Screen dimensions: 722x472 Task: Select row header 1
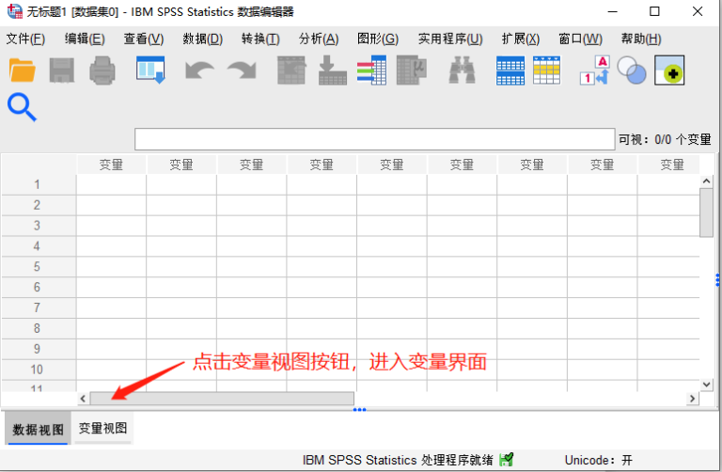coord(38,184)
